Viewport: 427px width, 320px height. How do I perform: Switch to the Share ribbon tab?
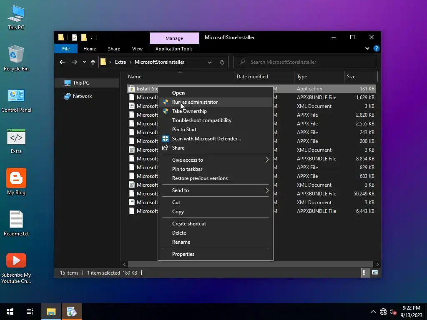(x=114, y=49)
